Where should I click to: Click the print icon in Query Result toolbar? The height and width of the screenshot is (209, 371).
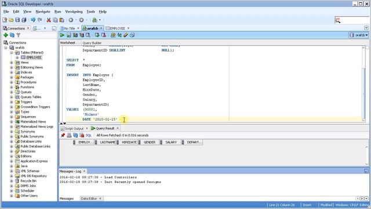tap(69, 135)
